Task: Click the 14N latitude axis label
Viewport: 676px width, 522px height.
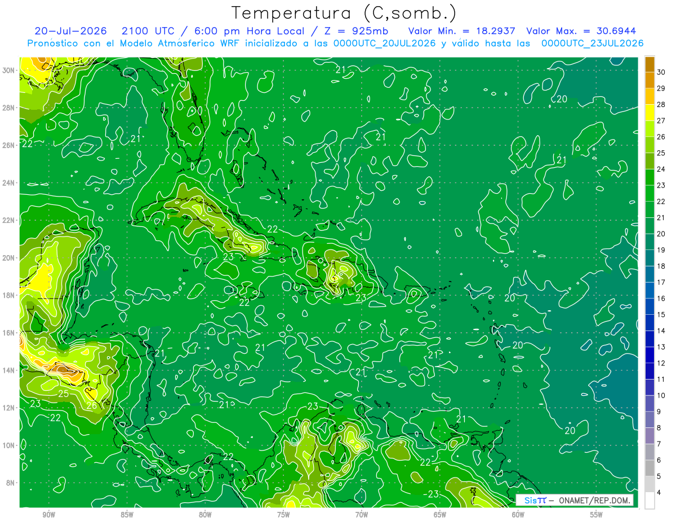Action: [8, 371]
